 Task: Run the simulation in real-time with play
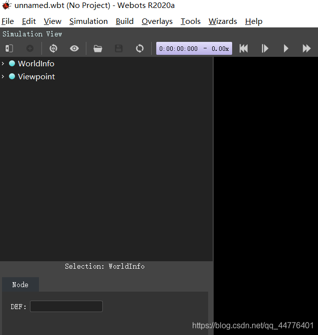[x=286, y=48]
